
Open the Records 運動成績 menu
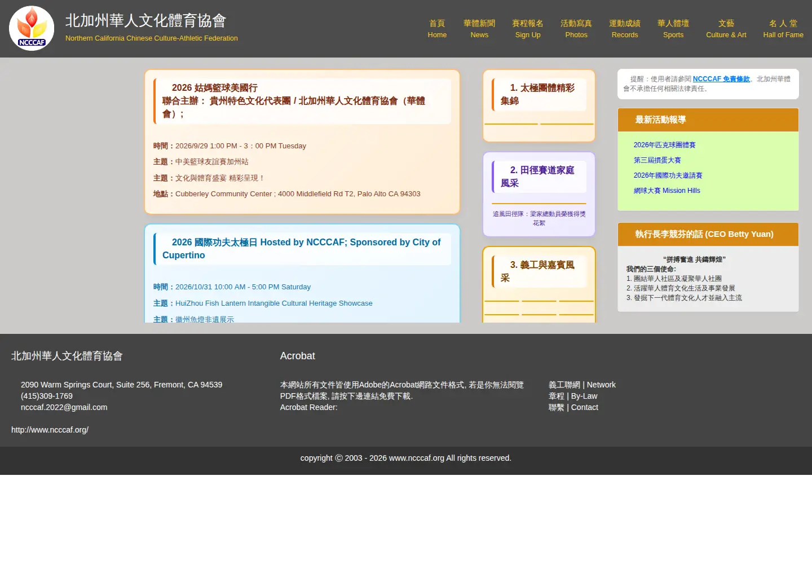click(625, 29)
